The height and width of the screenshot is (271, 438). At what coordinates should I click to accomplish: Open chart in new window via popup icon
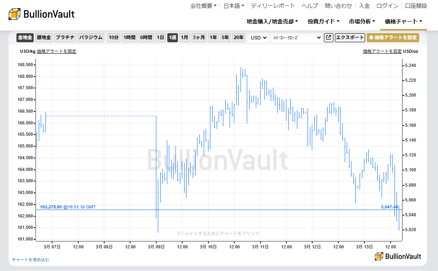click(328, 38)
